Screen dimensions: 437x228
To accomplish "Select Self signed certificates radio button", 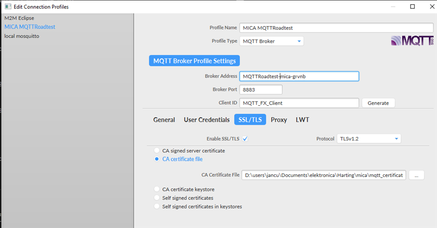I will 157,198.
